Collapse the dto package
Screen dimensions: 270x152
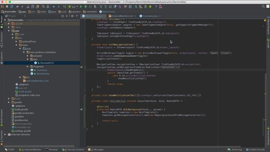coord(27,60)
